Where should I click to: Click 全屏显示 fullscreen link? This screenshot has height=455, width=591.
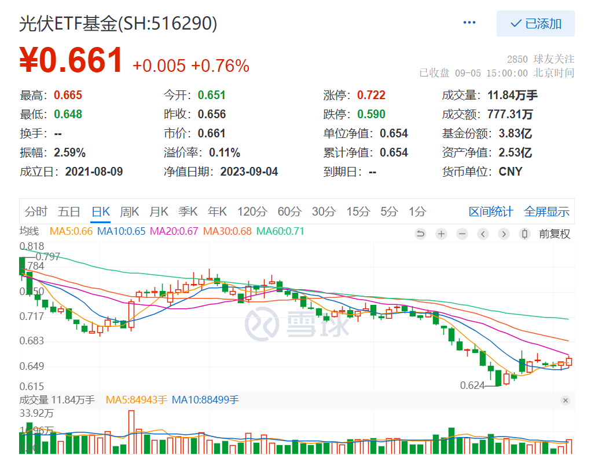(x=546, y=212)
